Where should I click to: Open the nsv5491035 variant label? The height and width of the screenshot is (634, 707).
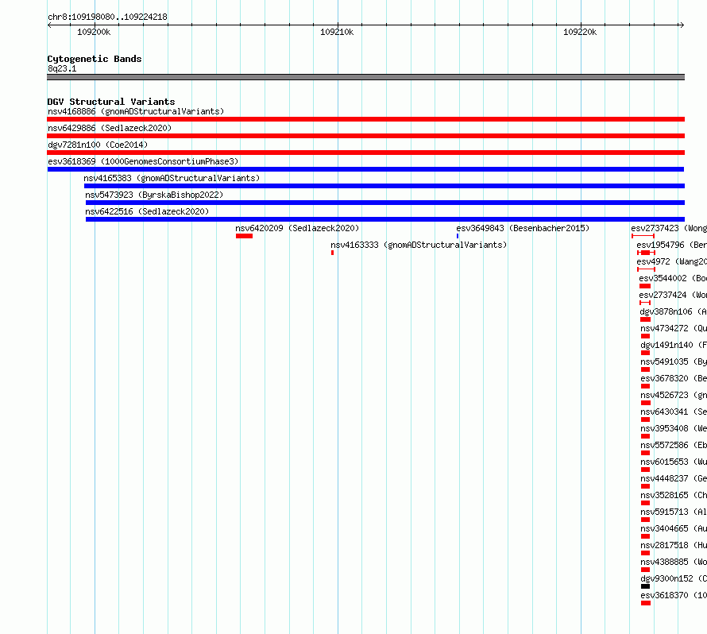click(x=674, y=361)
